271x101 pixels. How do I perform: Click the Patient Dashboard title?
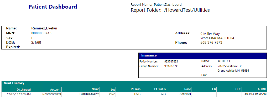coord(53,7)
